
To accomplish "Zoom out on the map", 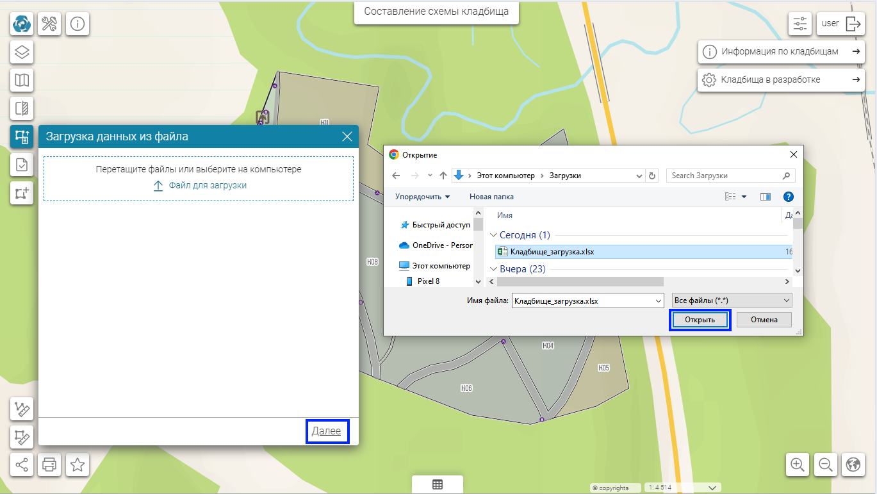I will [825, 465].
